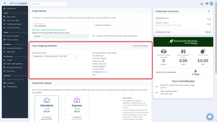Open the hamburger menu icon
The height and width of the screenshot is (122, 217).
point(5,3)
